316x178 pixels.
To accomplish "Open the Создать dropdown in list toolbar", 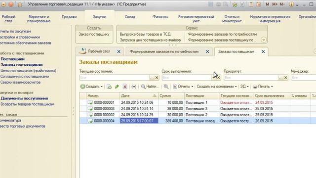I will click(92, 87).
